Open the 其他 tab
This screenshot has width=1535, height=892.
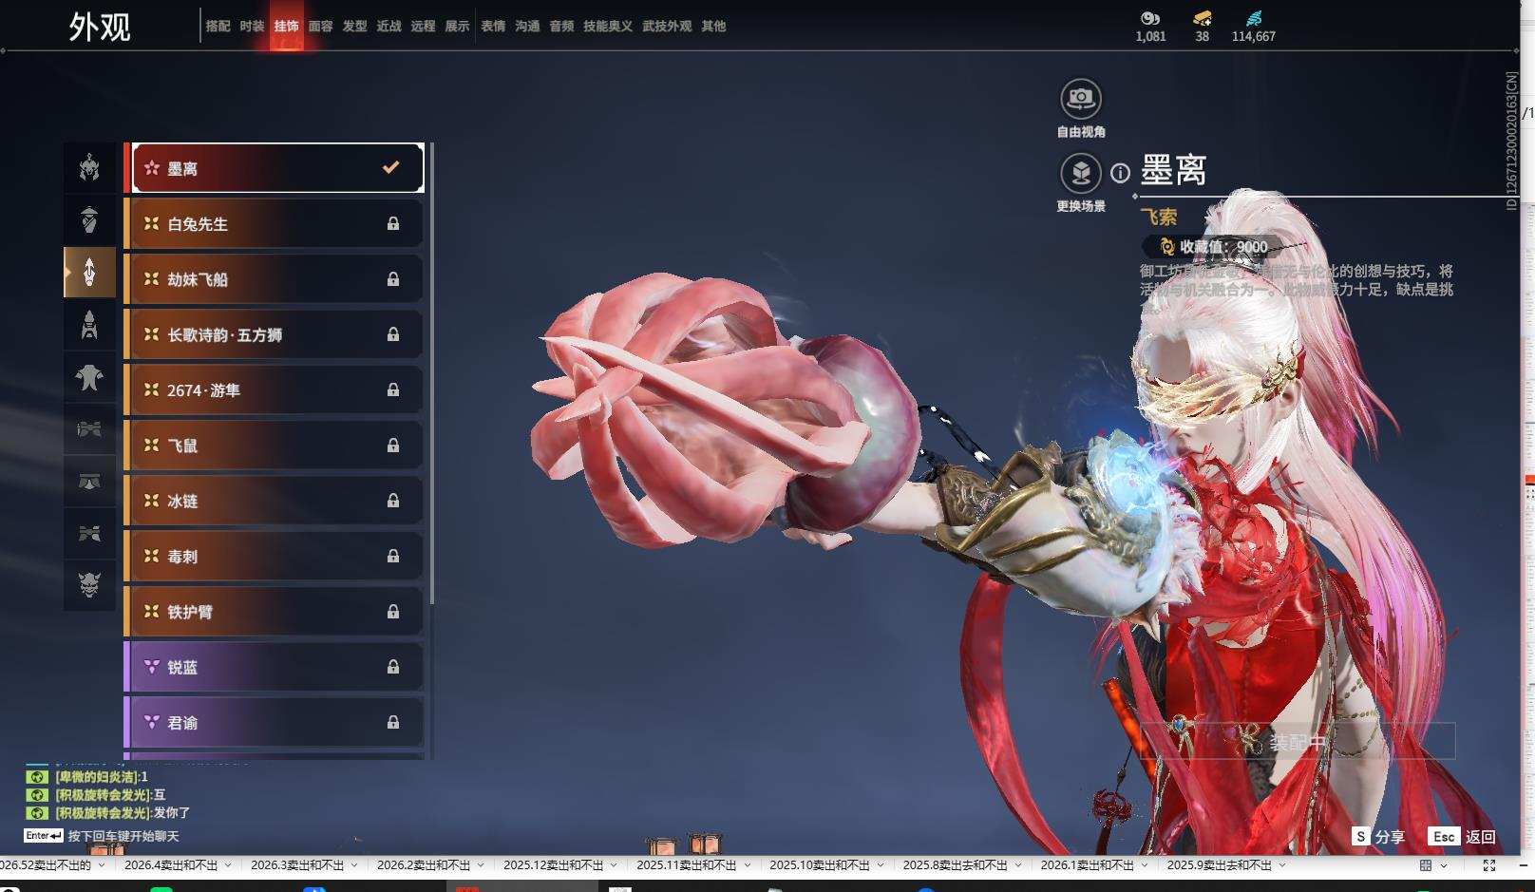(713, 27)
